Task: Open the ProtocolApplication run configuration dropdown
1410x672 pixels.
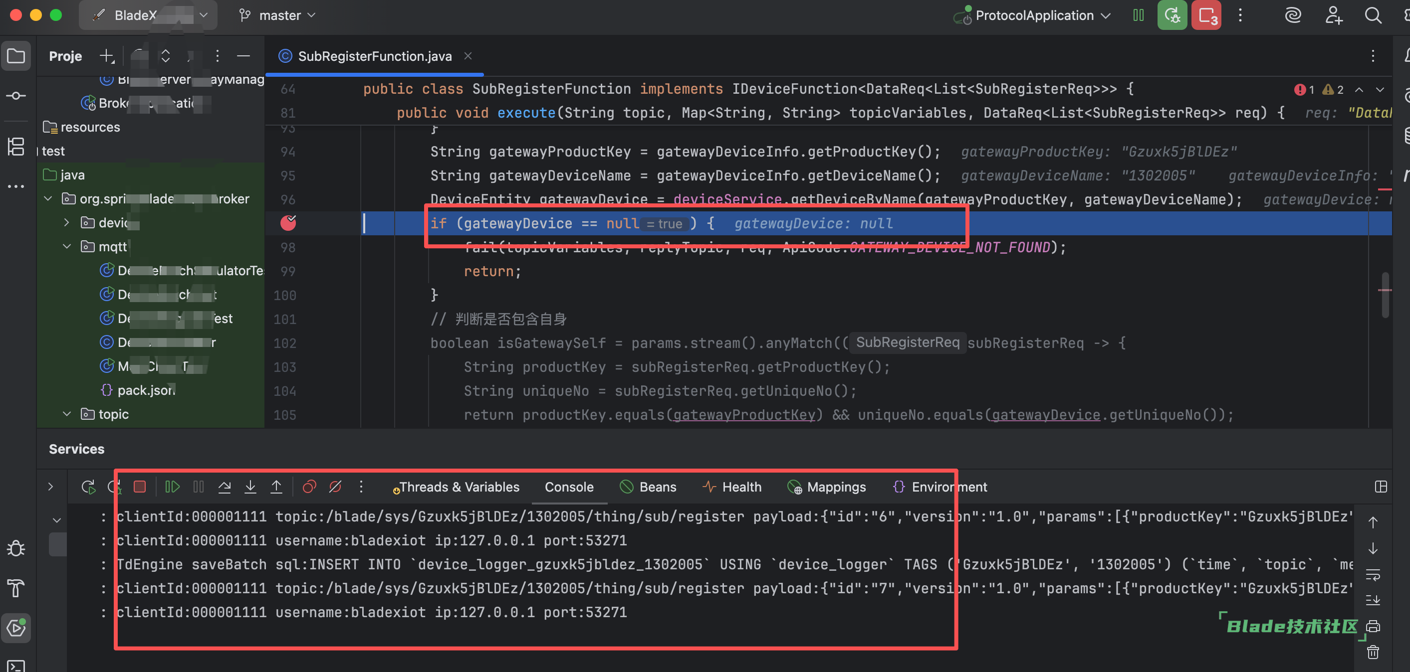Action: click(x=1034, y=15)
